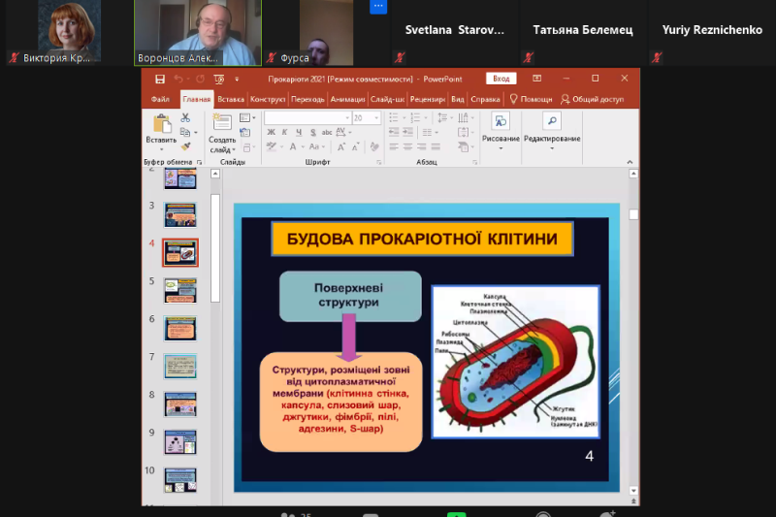Toggle italic with the К button
The image size is (776, 517).
point(284,132)
